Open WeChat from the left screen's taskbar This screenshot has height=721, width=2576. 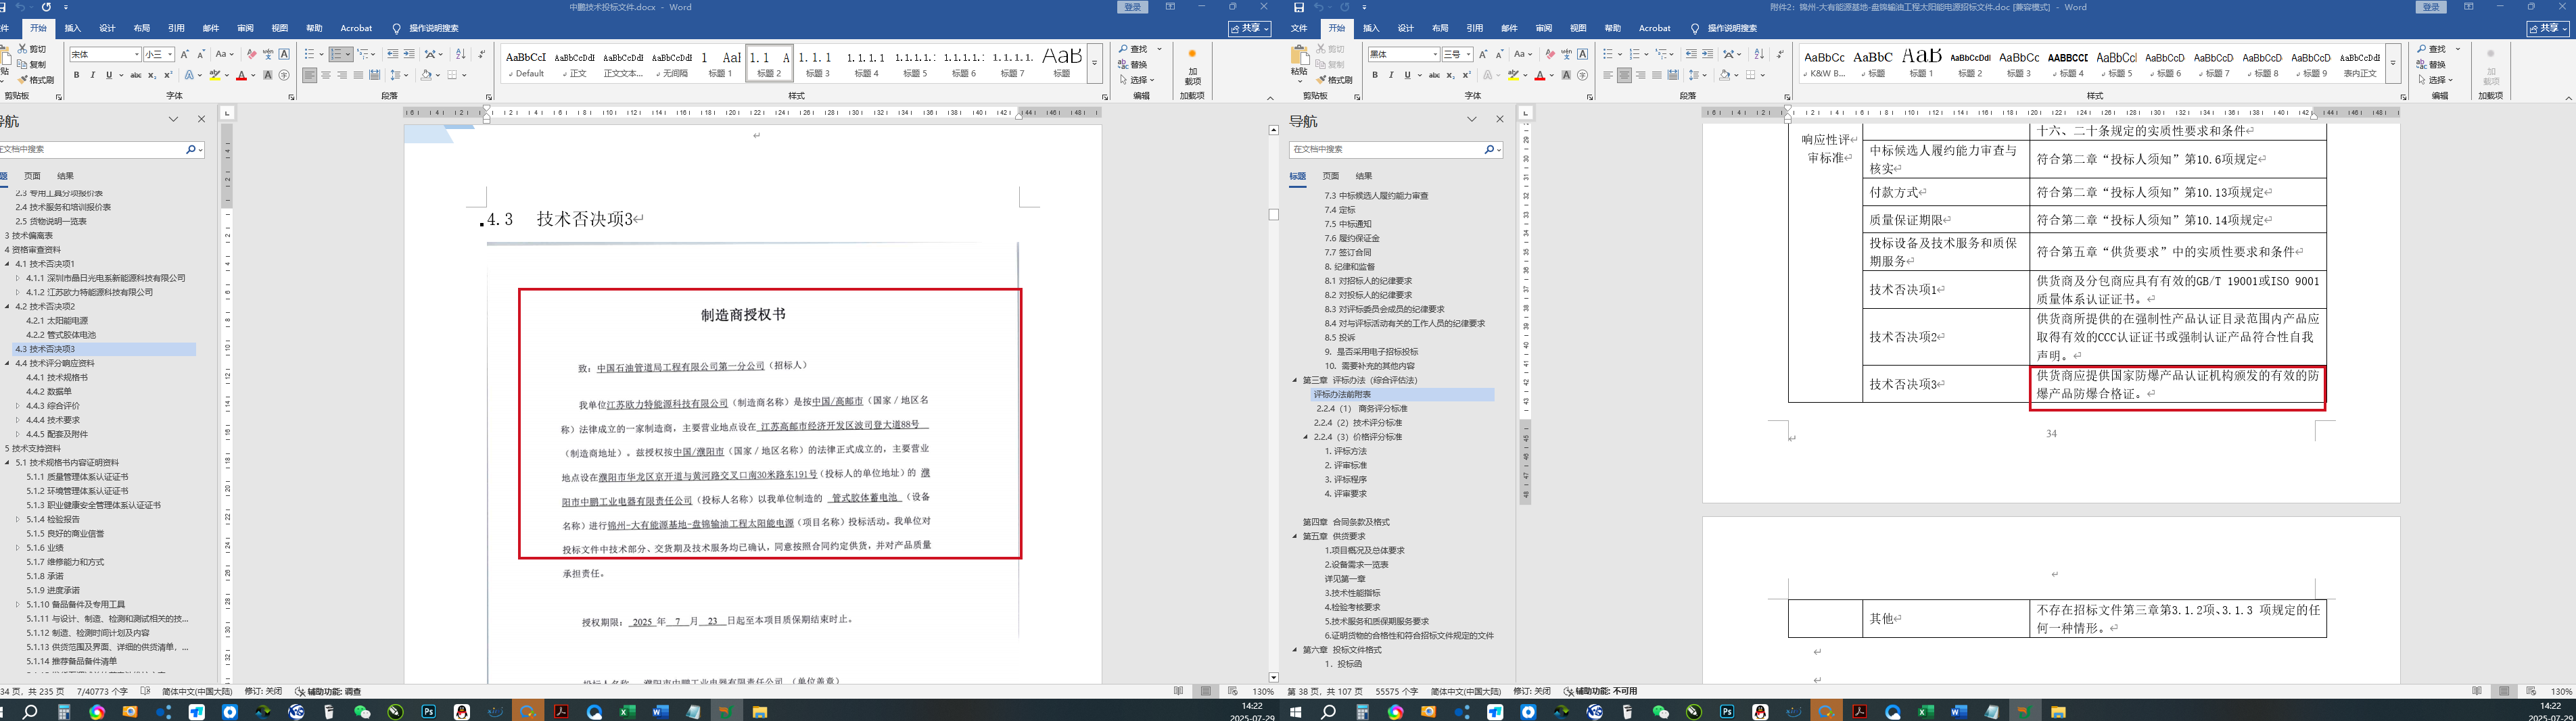click(362, 712)
